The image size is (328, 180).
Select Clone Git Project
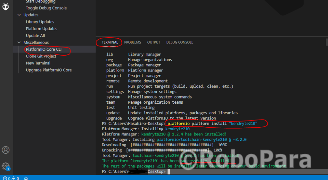click(x=41, y=56)
